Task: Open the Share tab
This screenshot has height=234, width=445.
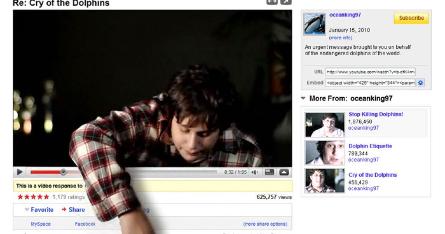Action: [73, 210]
